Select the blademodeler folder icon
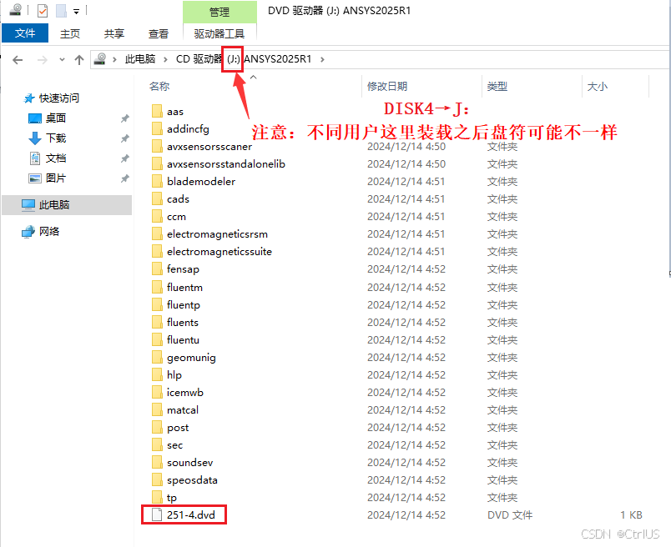Viewport: 671px width, 547px height. coord(157,181)
